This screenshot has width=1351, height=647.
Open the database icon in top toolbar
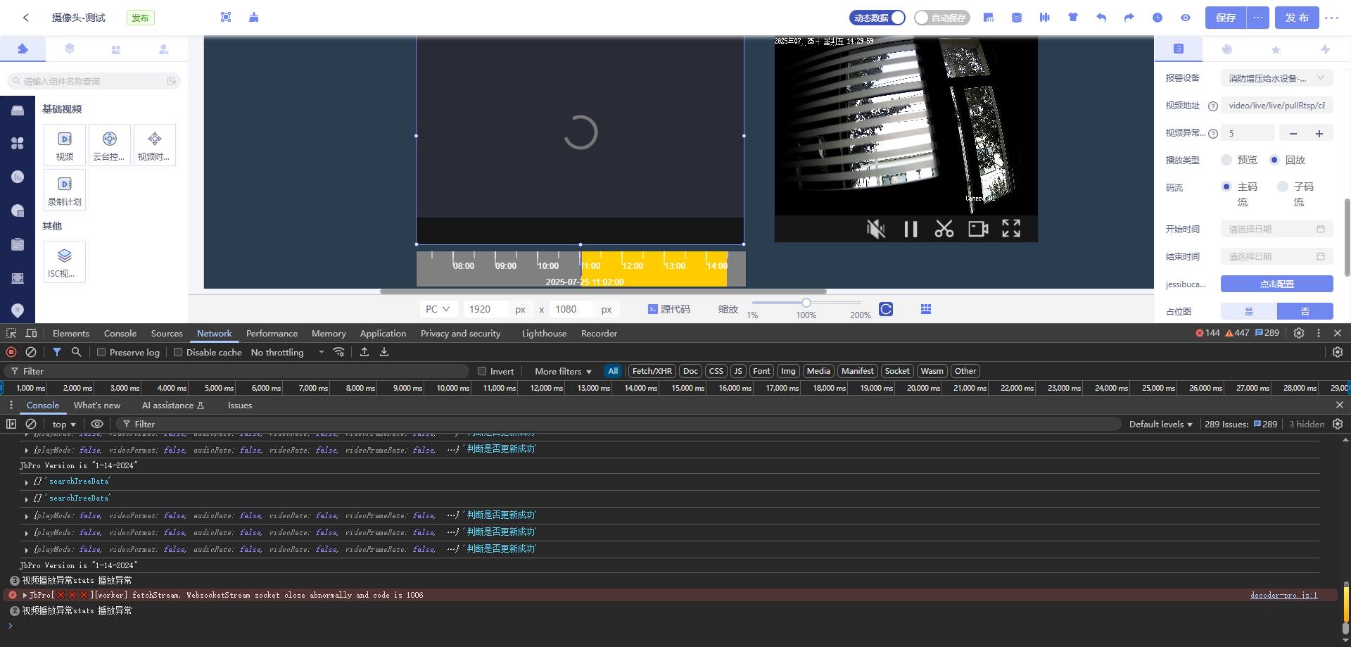click(1017, 18)
